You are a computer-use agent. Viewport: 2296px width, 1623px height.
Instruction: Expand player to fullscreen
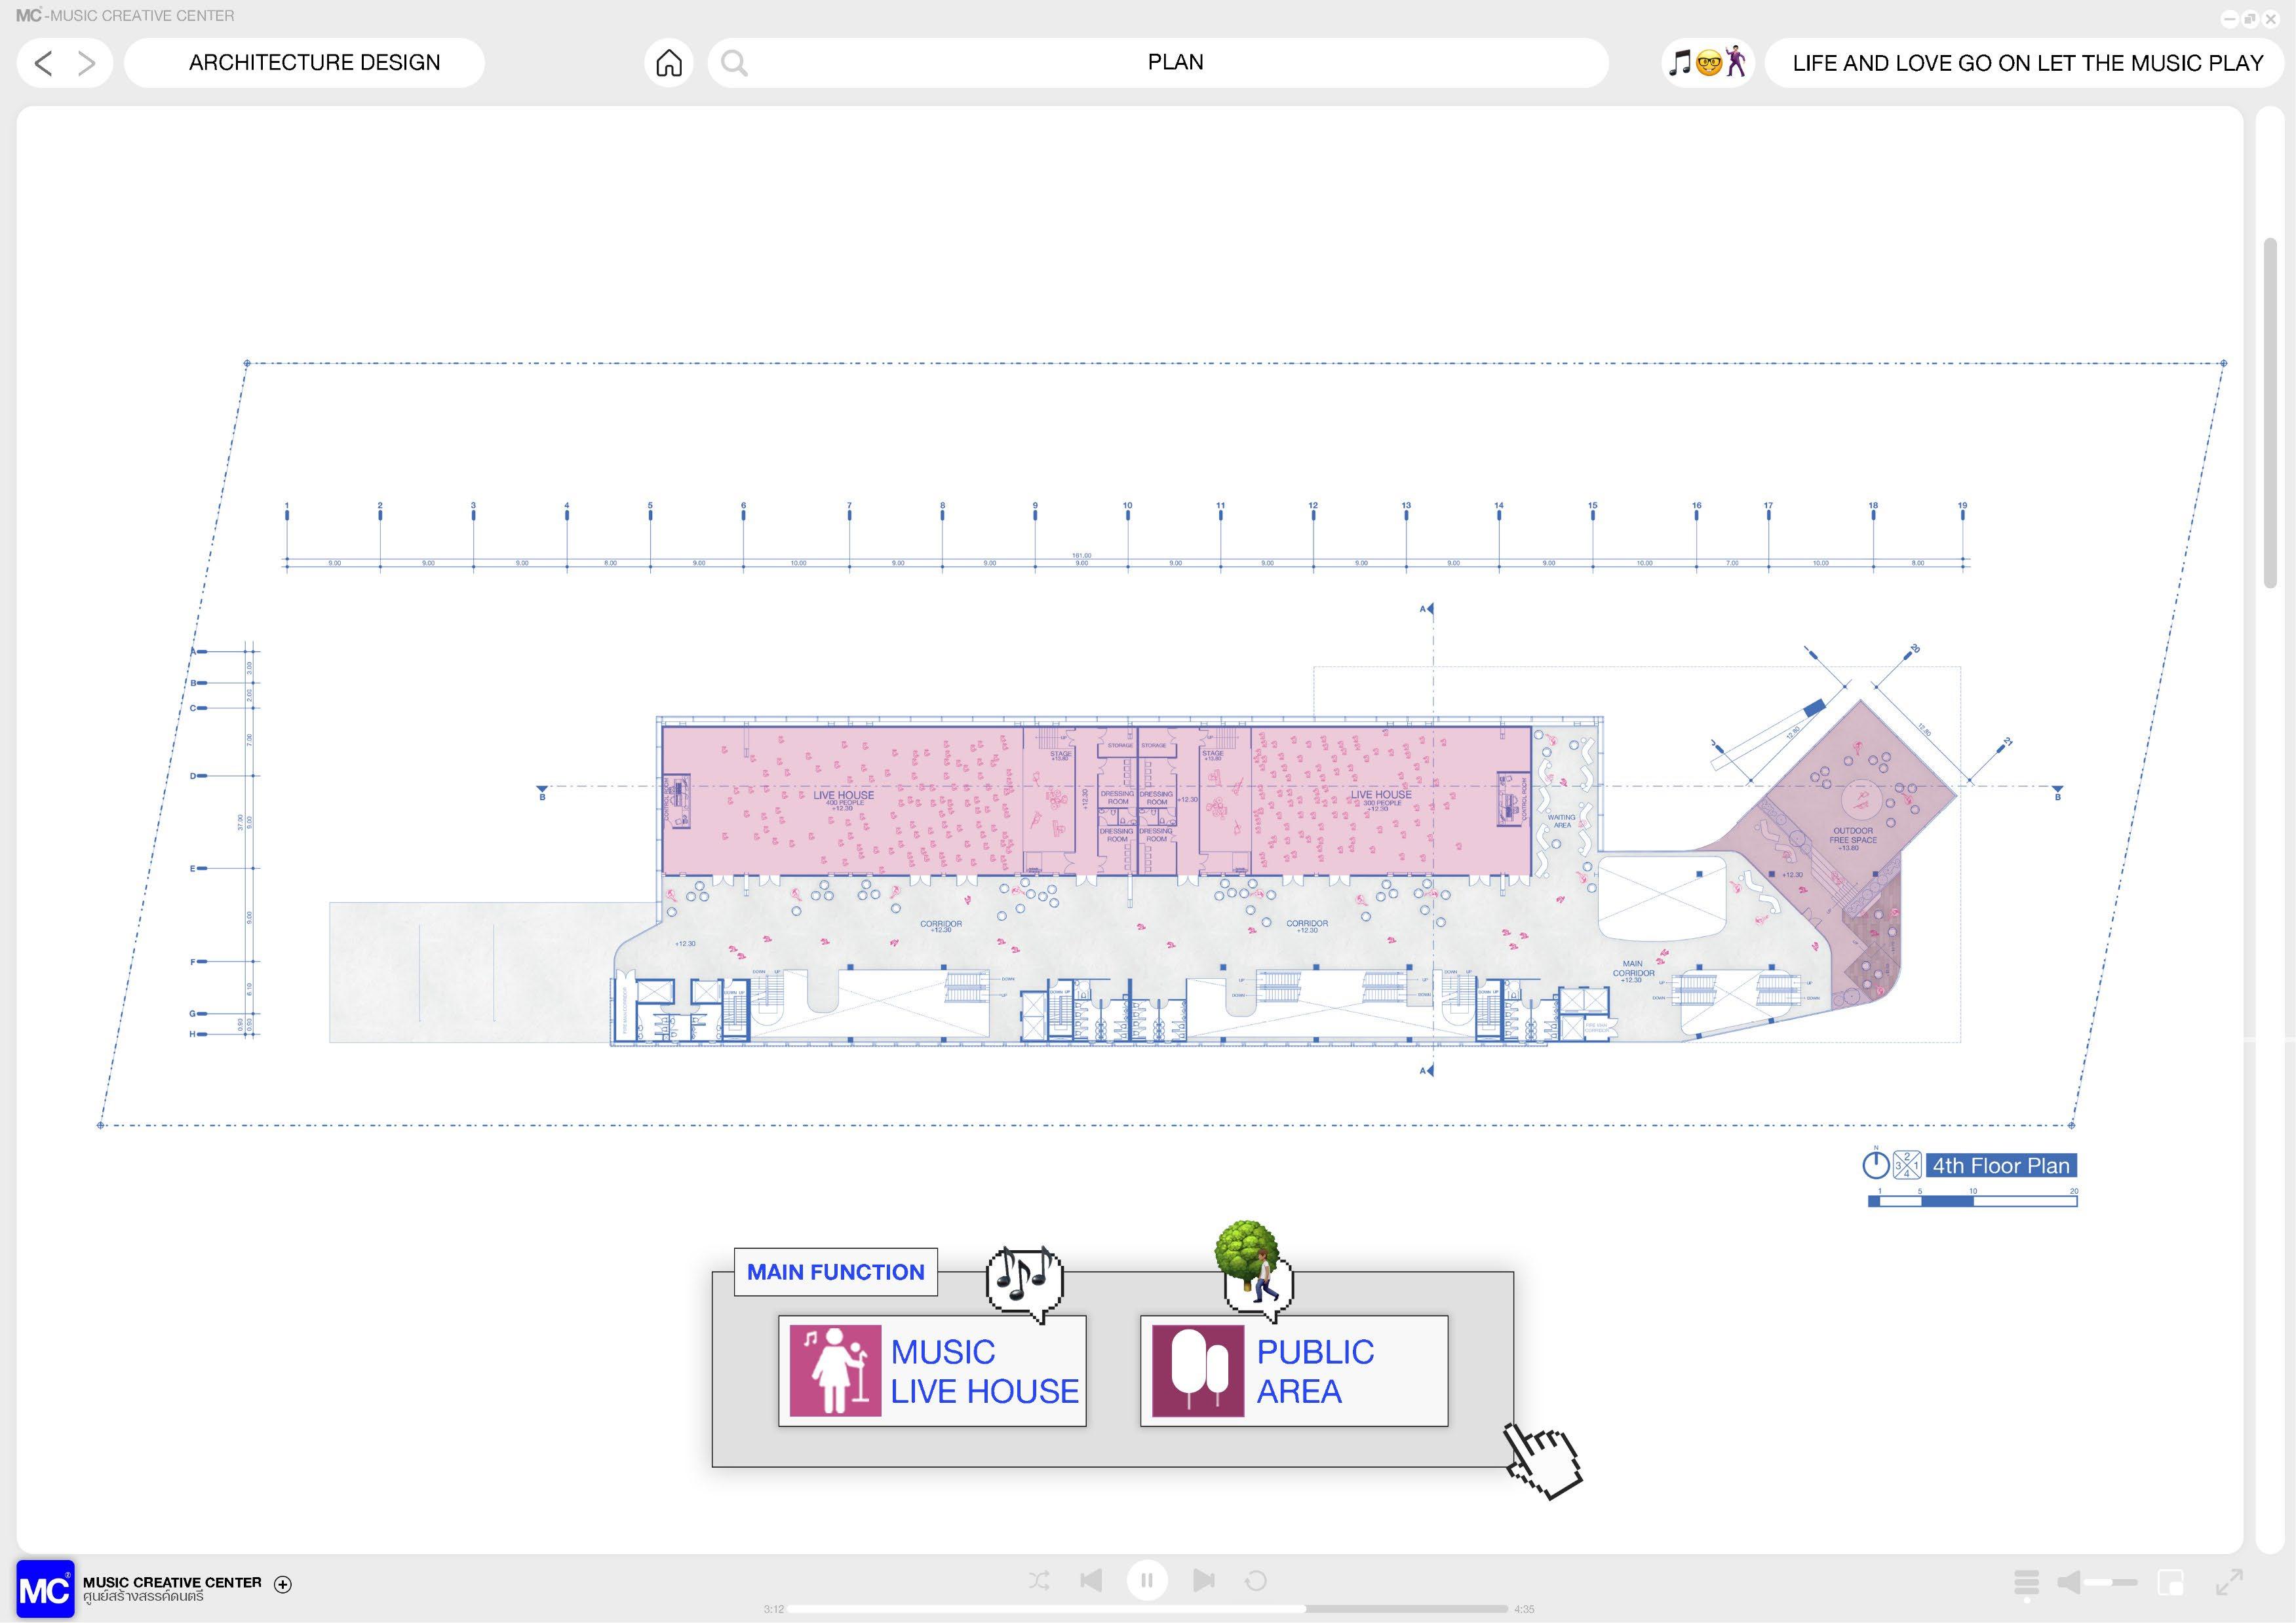2229,1582
